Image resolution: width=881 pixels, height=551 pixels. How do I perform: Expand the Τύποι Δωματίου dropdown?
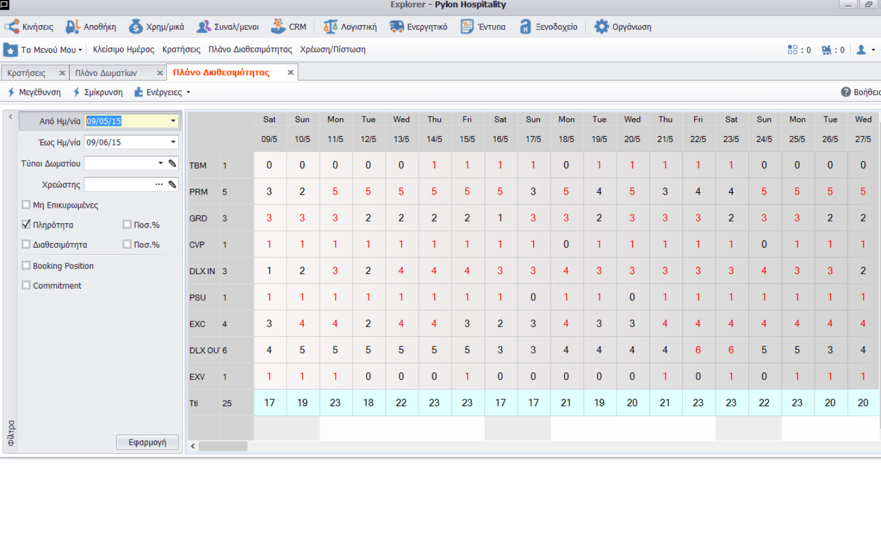pos(160,164)
